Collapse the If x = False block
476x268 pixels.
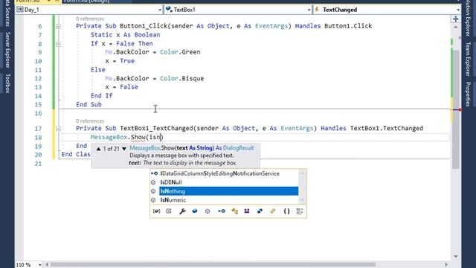coord(58,44)
